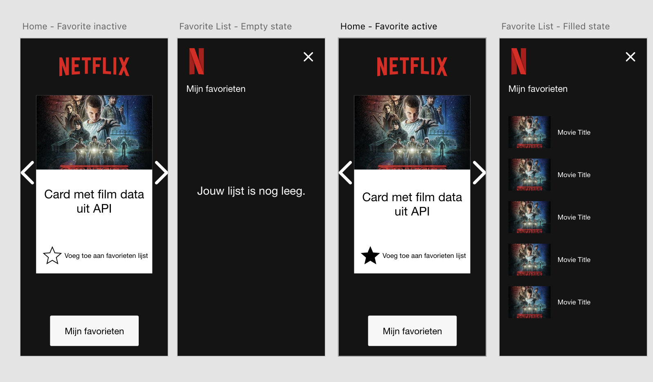This screenshot has width=653, height=382.
Task: Click the fourth 'Movie Title' text in list
Action: click(574, 260)
